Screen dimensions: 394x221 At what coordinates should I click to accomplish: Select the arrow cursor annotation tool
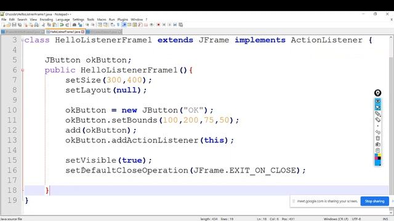pos(377,107)
